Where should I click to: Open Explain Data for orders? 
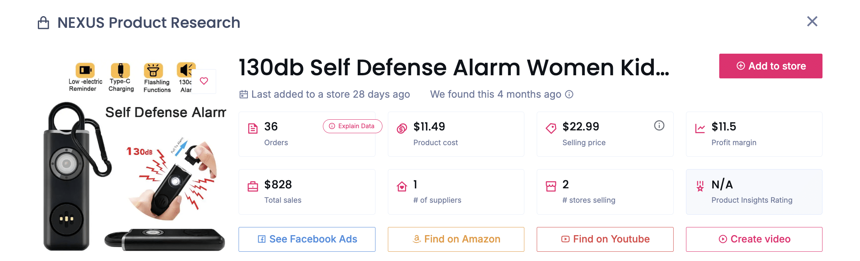(352, 126)
